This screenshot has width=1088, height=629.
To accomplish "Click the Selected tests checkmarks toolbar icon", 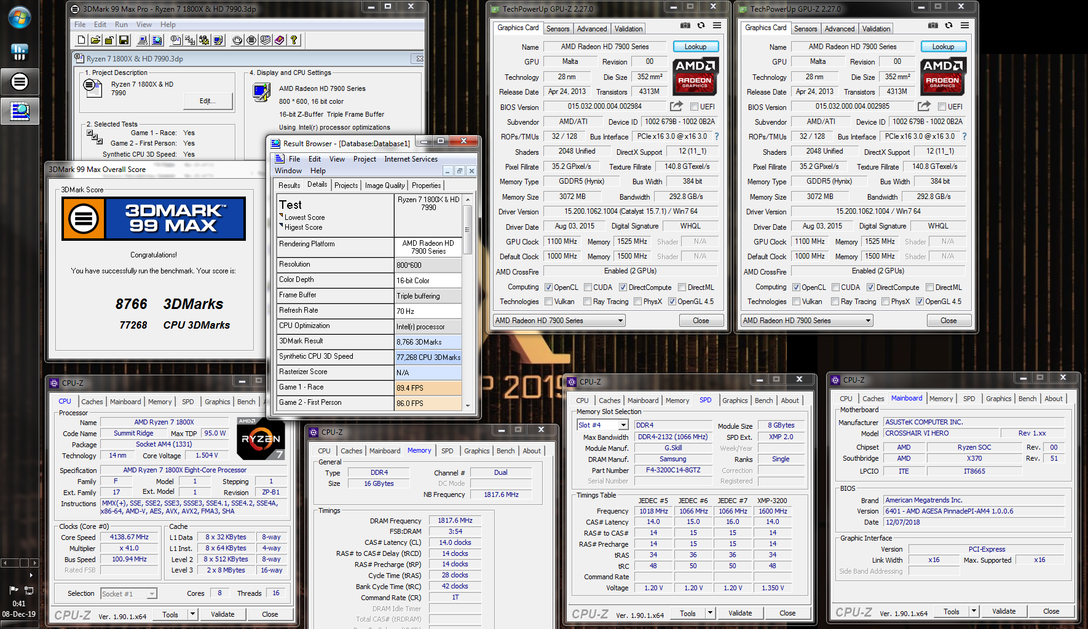I will point(190,40).
